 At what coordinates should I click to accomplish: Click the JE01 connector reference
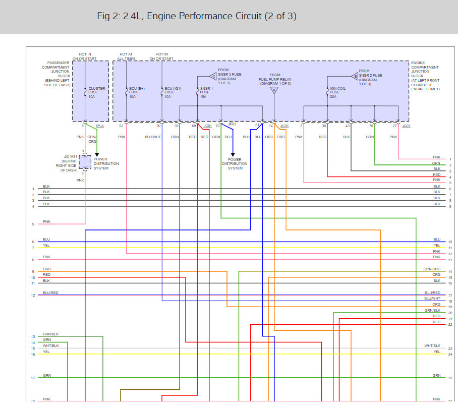click(x=232, y=124)
